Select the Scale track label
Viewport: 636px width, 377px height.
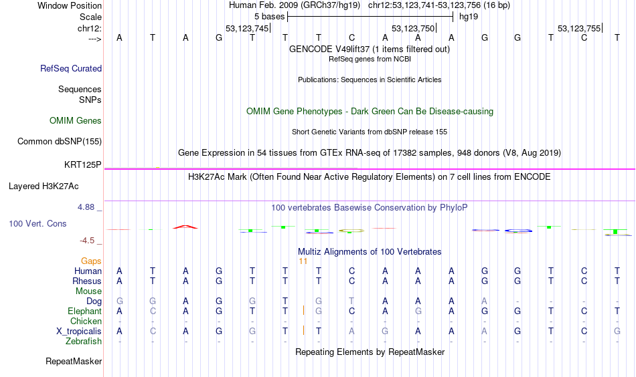tap(90, 17)
